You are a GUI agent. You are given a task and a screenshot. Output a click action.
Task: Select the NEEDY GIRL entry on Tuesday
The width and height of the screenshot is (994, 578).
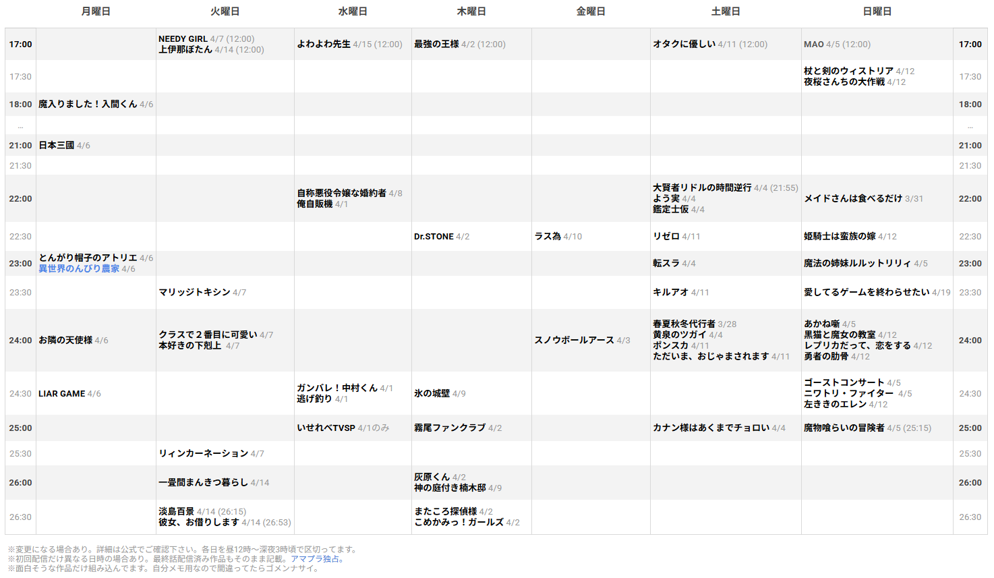(183, 39)
